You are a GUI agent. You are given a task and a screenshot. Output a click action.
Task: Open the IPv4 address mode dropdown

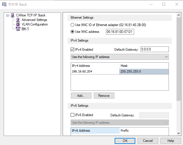coord(120,57)
